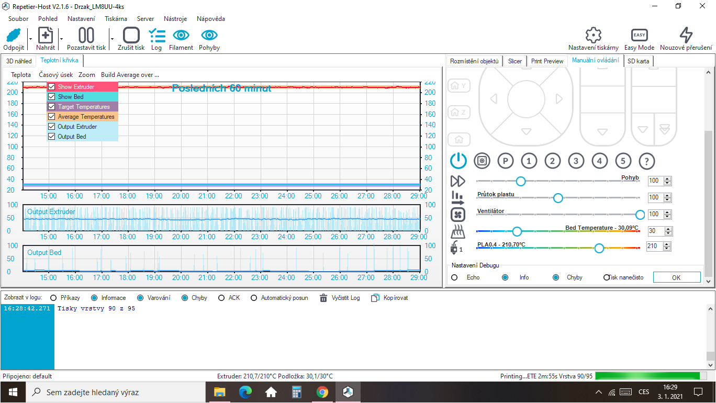The height and width of the screenshot is (403, 716).
Task: Toggle the Log toolbar icon
Action: click(156, 36)
